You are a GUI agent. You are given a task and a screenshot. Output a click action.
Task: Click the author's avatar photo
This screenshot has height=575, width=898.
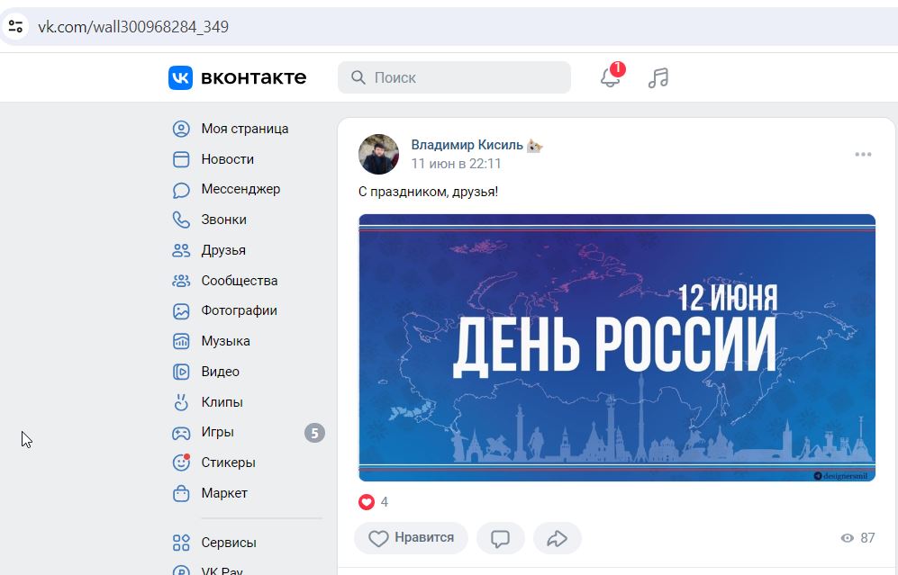click(378, 155)
